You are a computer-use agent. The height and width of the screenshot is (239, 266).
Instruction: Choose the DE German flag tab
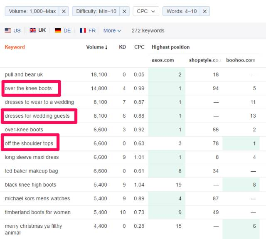click(63, 30)
